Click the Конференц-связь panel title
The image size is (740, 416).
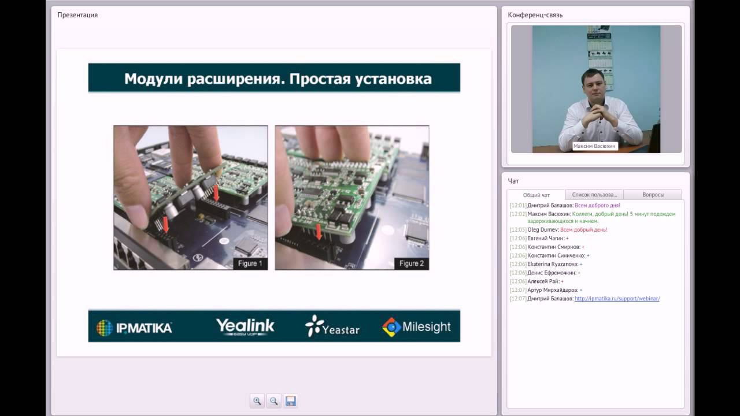click(x=535, y=15)
